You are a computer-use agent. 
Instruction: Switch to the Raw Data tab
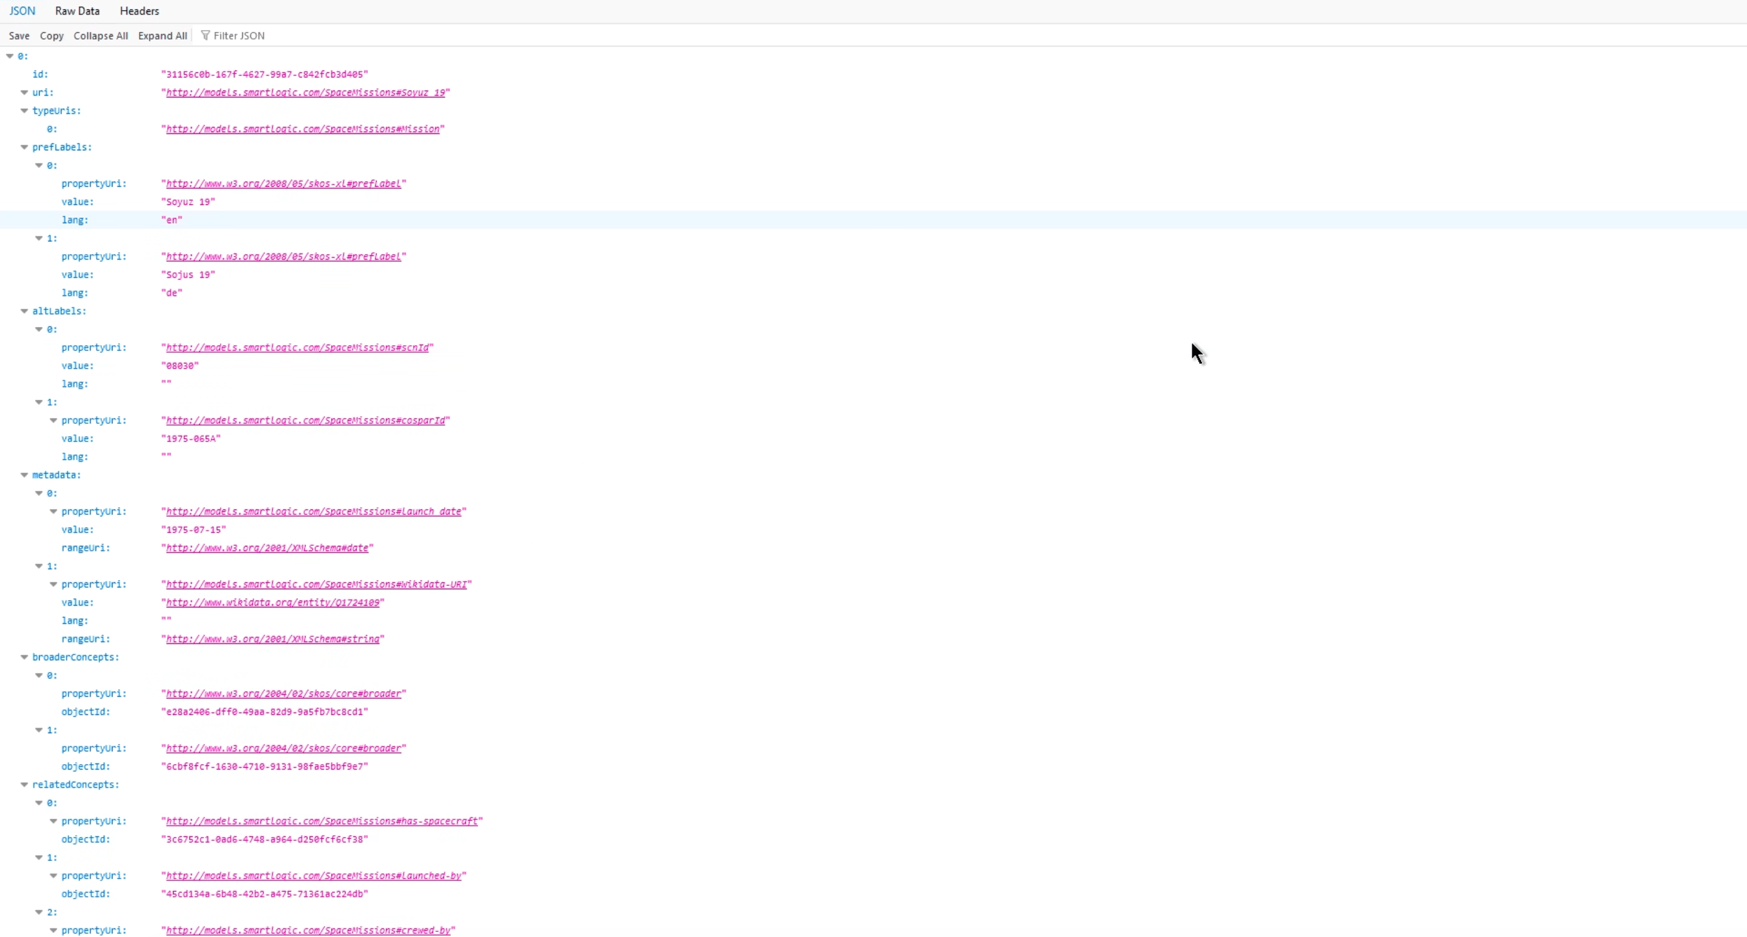pos(77,11)
